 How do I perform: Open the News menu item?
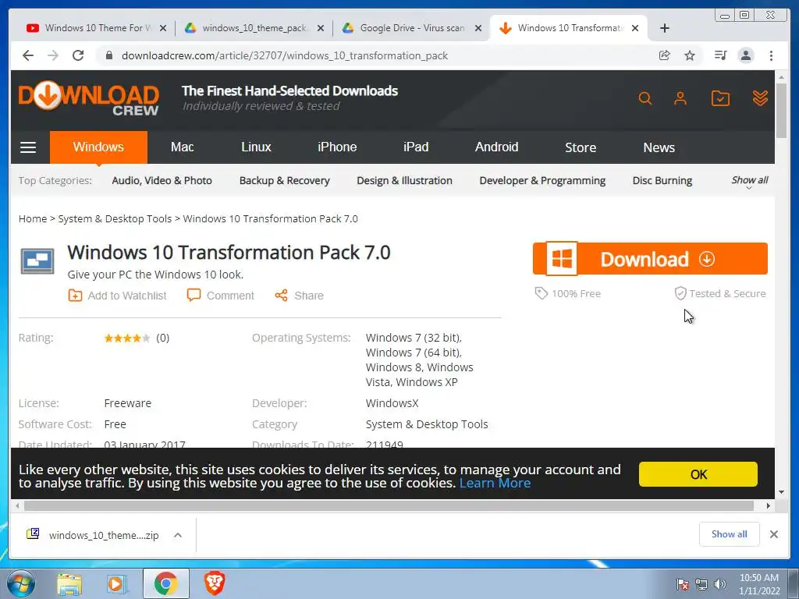(659, 147)
